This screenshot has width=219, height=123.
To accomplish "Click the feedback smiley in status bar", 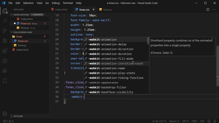I will point(209,121).
